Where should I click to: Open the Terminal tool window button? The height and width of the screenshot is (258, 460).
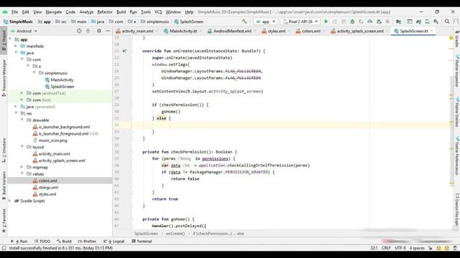tap(142, 242)
